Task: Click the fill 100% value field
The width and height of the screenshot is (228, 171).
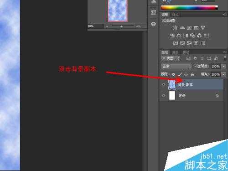Action: point(216,74)
